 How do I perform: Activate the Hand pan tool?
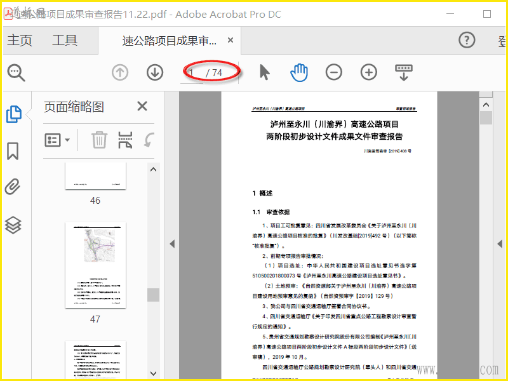[298, 72]
